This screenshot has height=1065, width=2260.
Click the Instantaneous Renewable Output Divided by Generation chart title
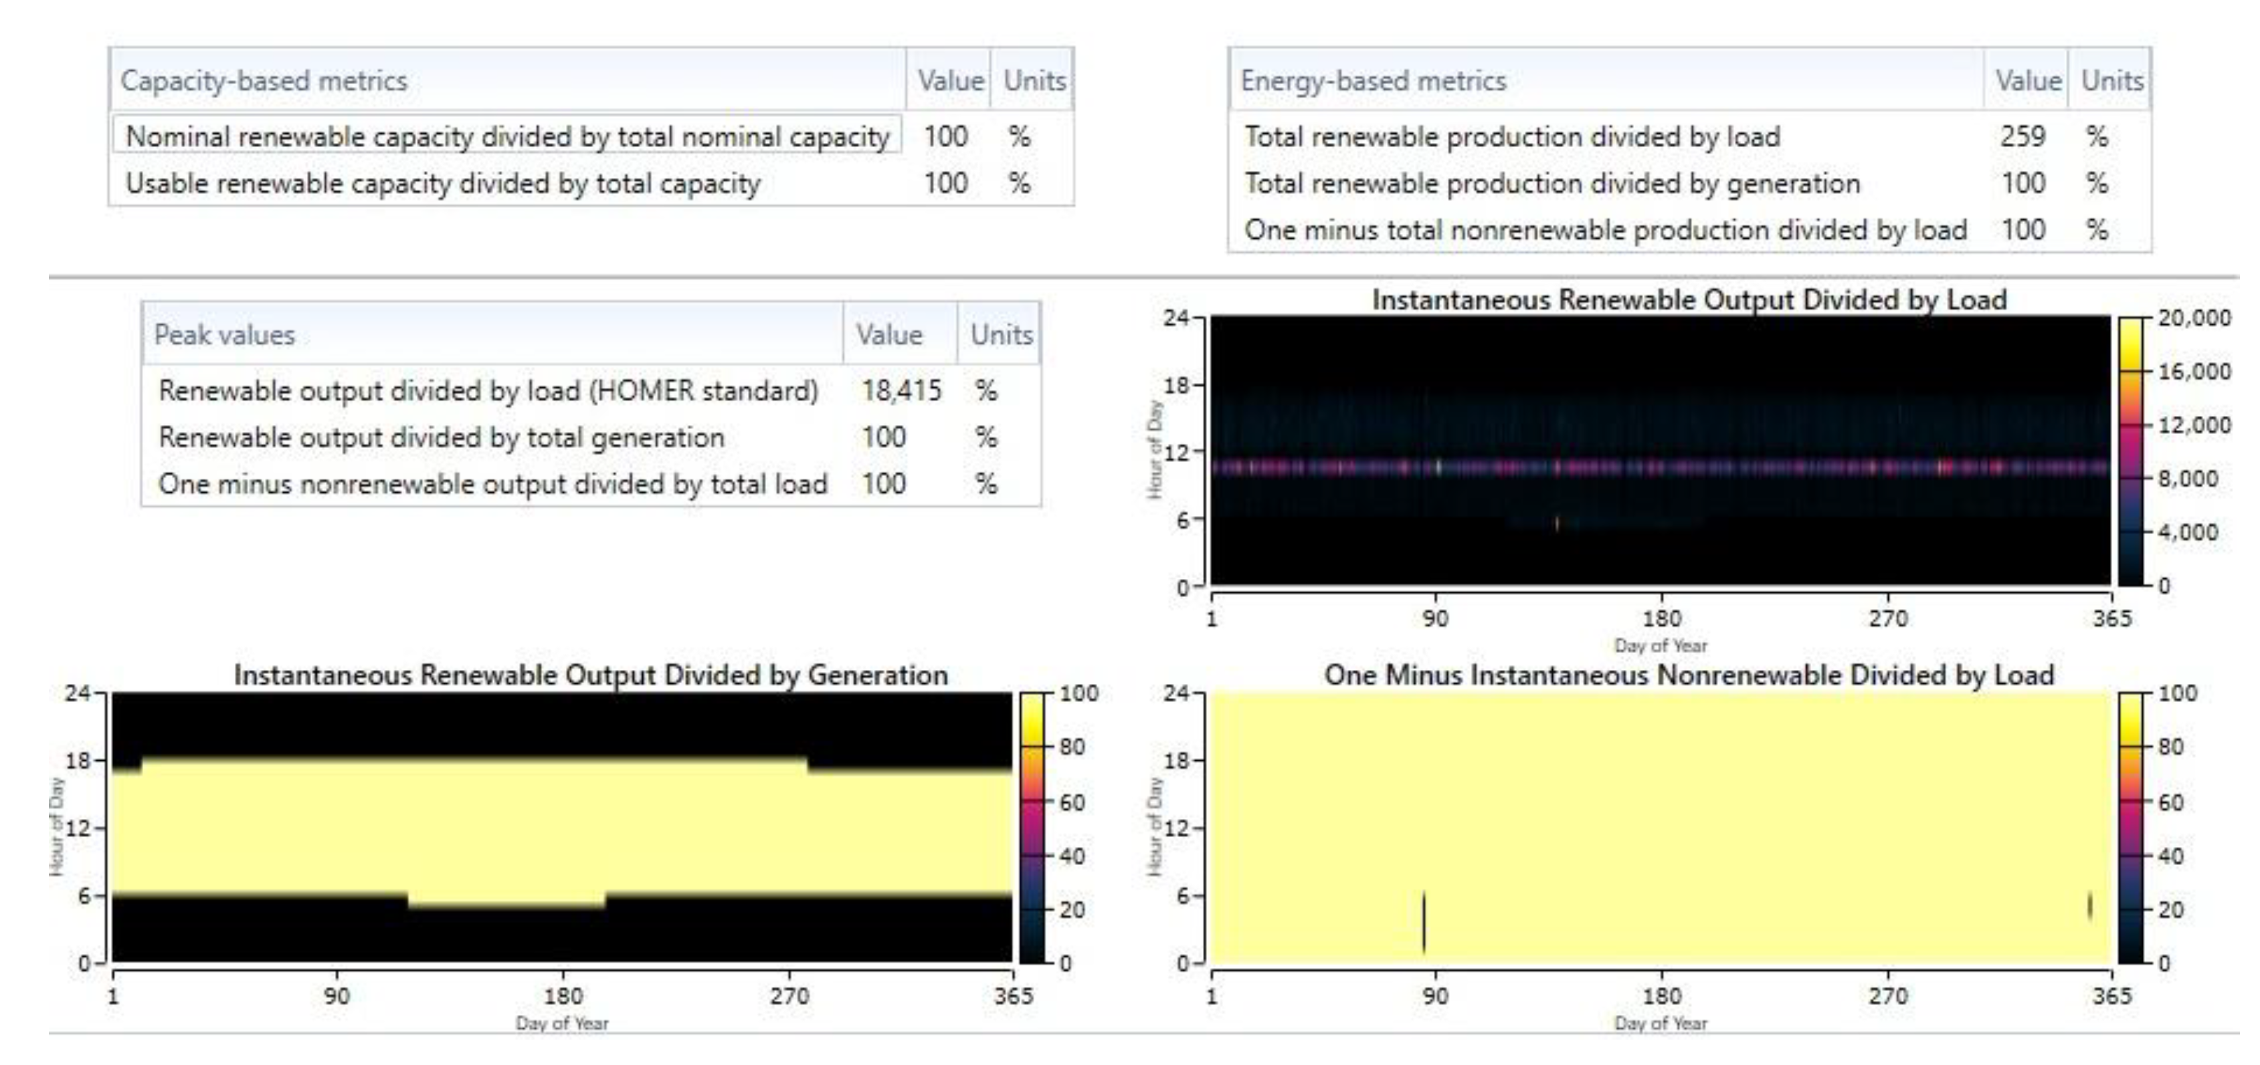(x=591, y=675)
